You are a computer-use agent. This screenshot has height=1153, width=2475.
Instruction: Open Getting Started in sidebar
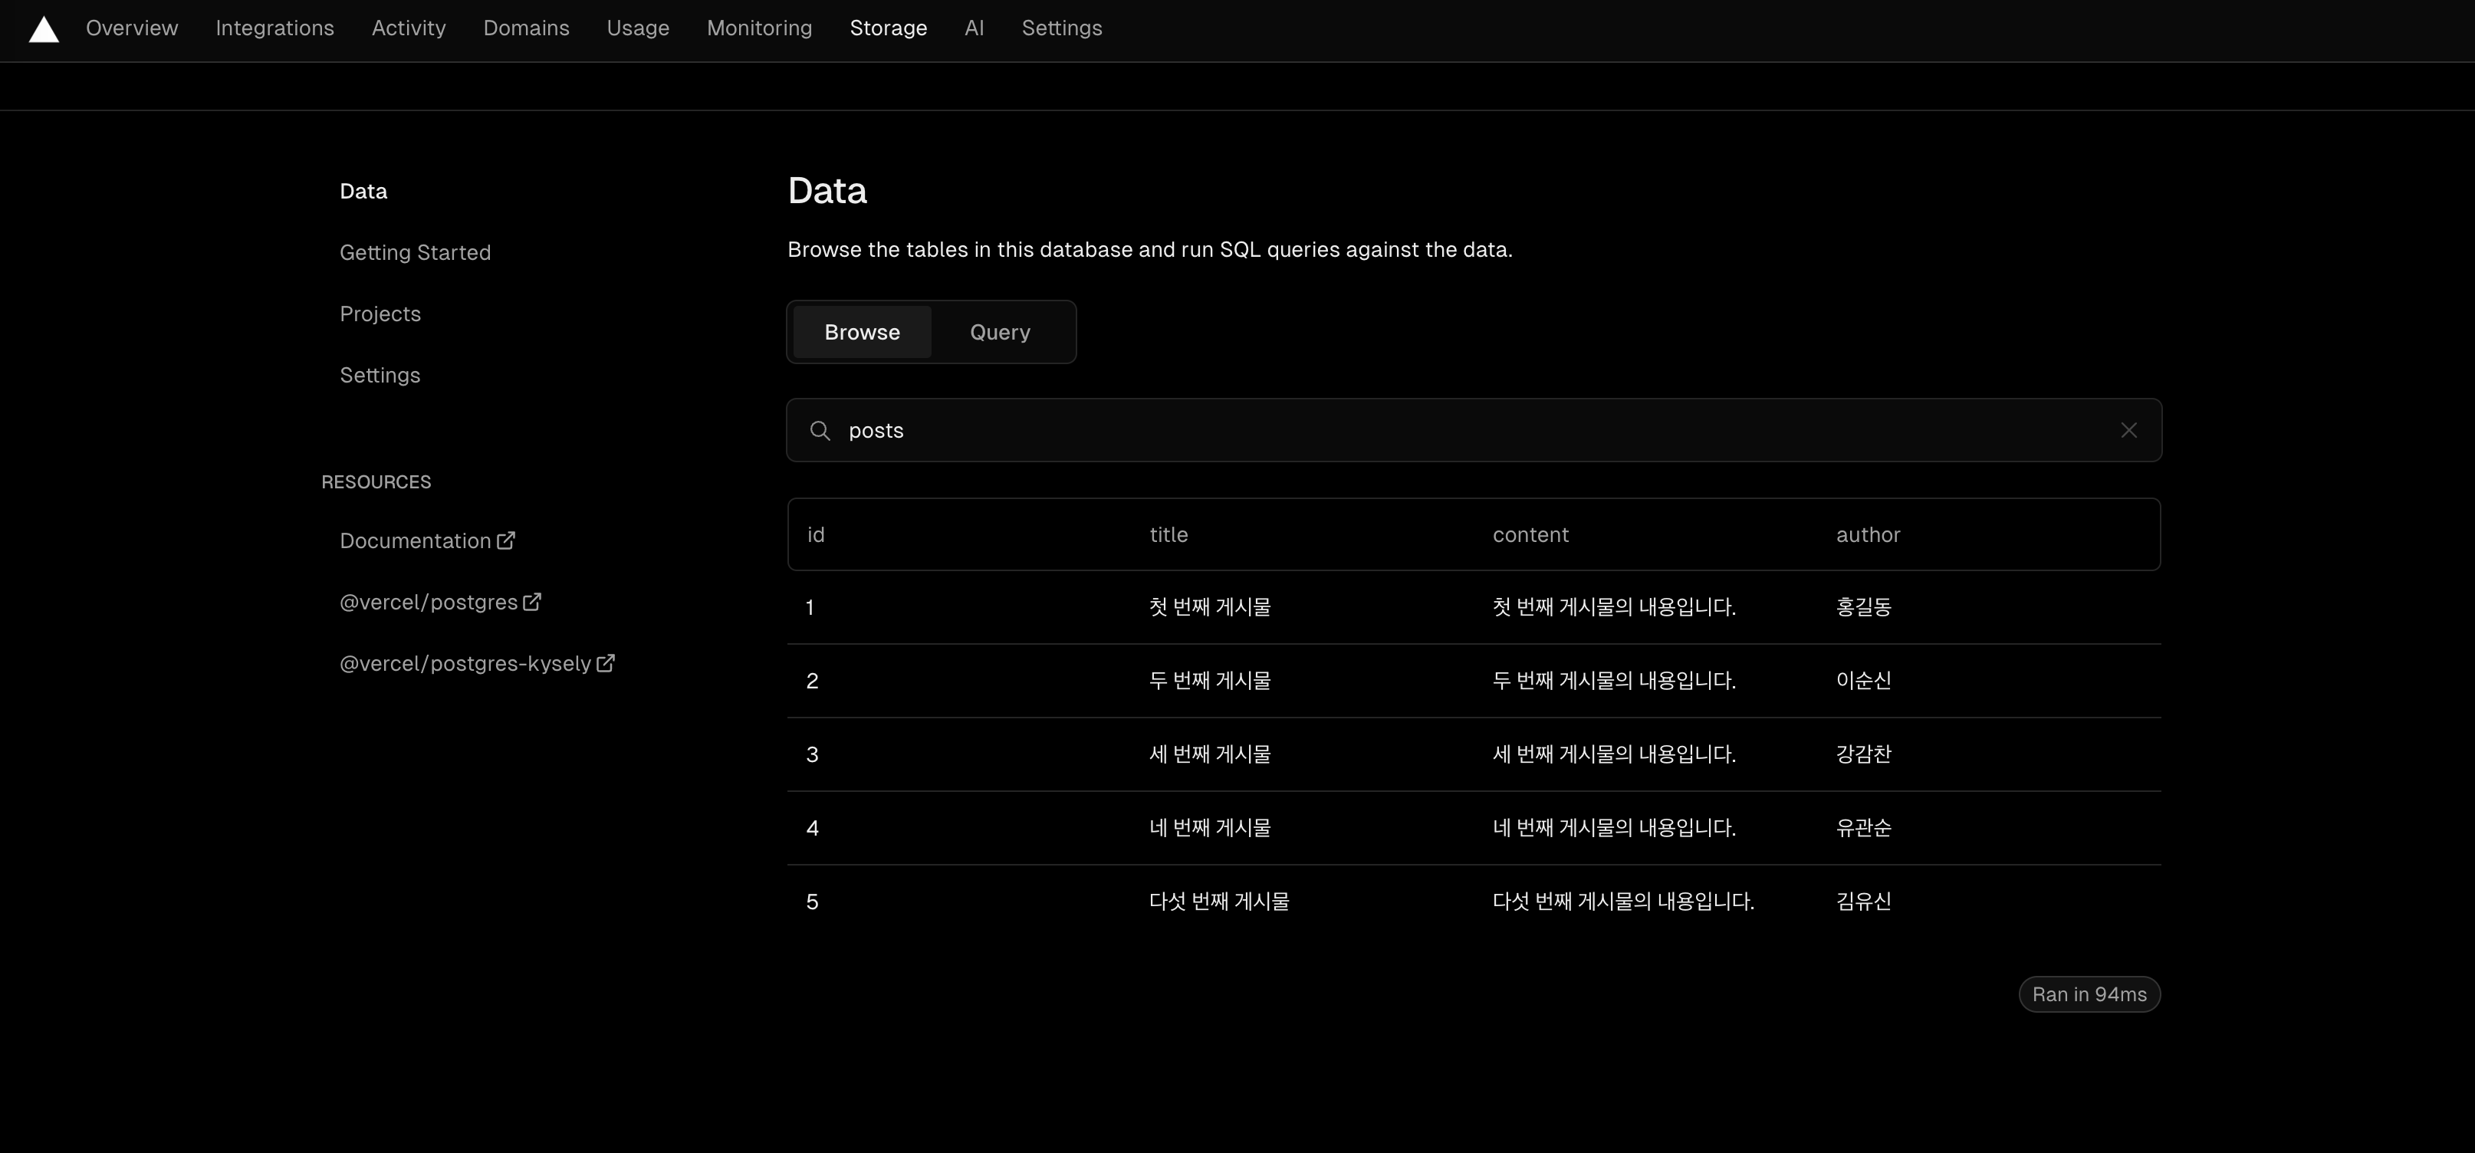click(415, 253)
